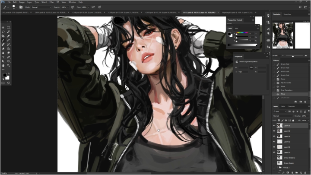Switch to the Swatches tab

click(287, 14)
